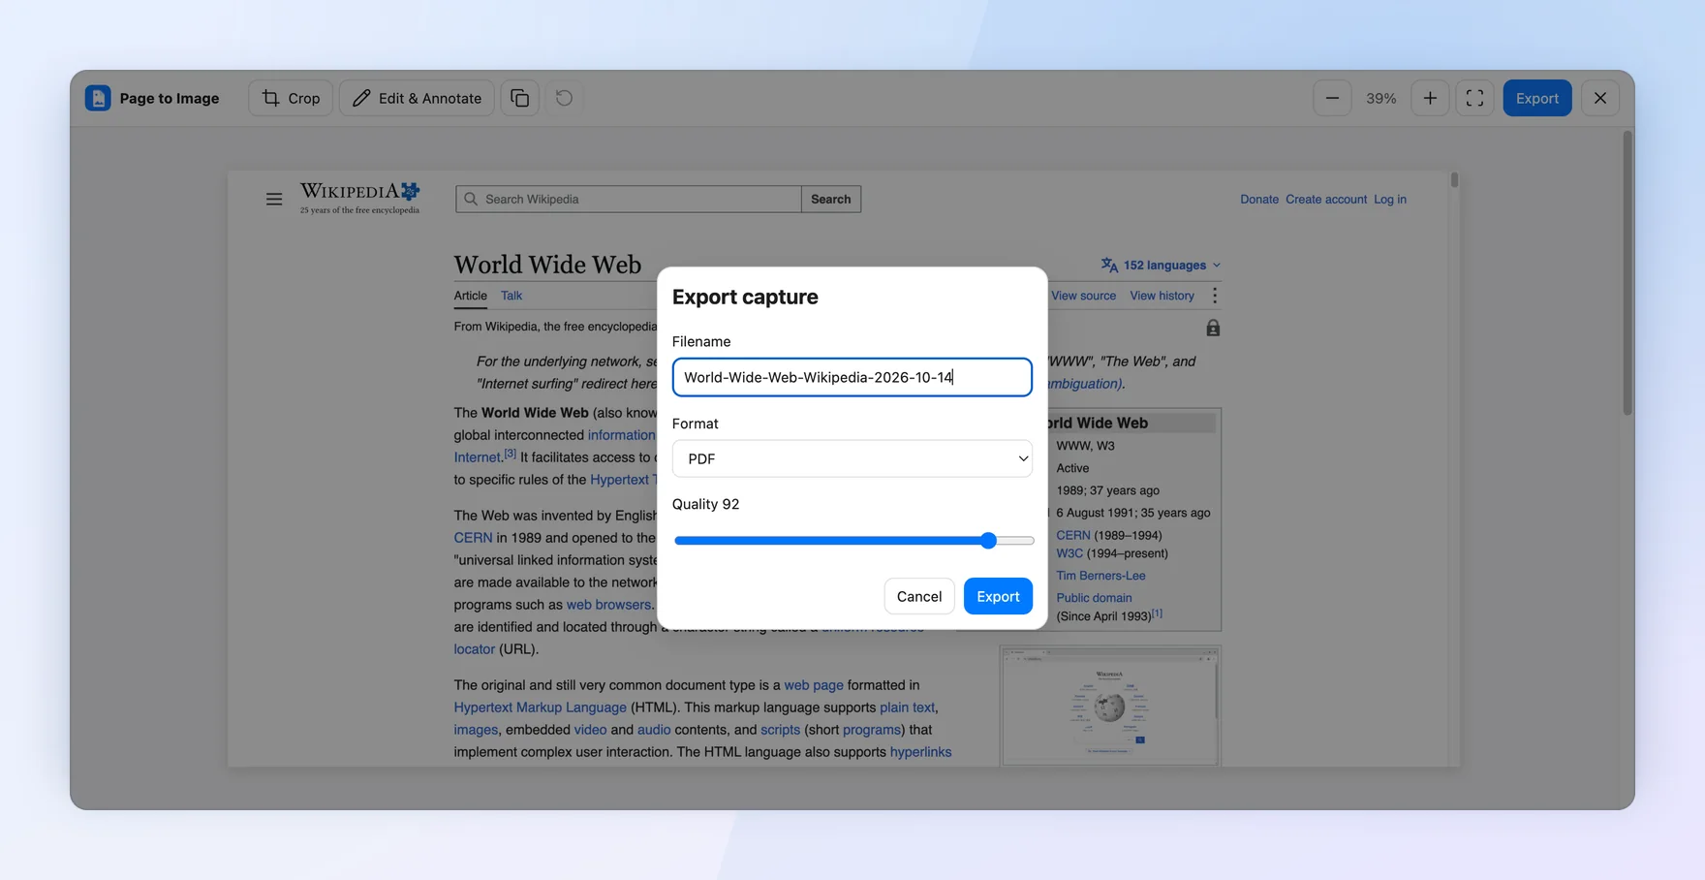Toggle fullscreen view icon
The width and height of the screenshot is (1705, 880).
click(1474, 98)
